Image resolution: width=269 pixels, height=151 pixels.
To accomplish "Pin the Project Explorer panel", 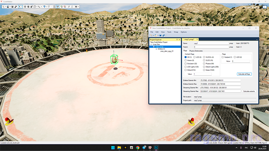I will click(x=177, y=39).
